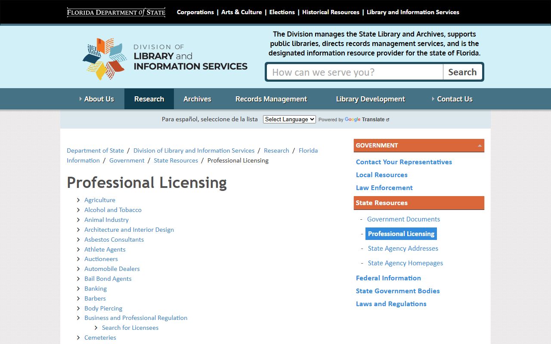Open the State Resources breadcrumb link
Viewport: 551px width, 344px height.
click(x=176, y=160)
